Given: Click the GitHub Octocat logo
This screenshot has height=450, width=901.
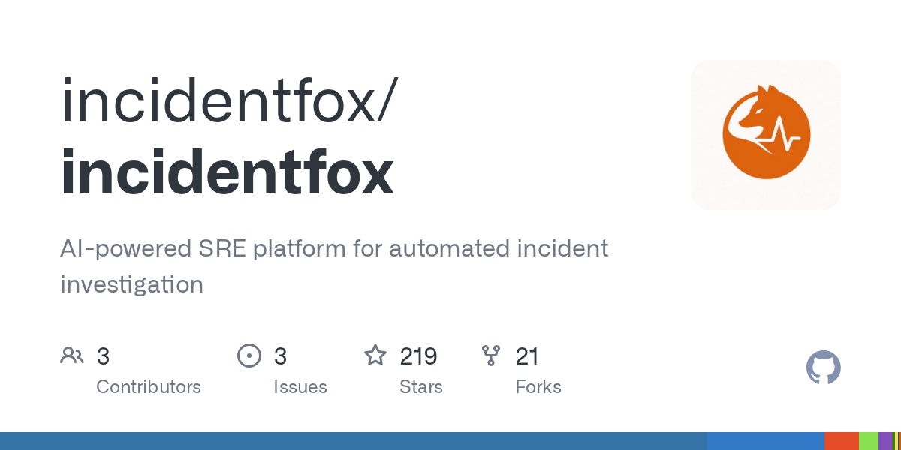Looking at the screenshot, I should point(823,368).
